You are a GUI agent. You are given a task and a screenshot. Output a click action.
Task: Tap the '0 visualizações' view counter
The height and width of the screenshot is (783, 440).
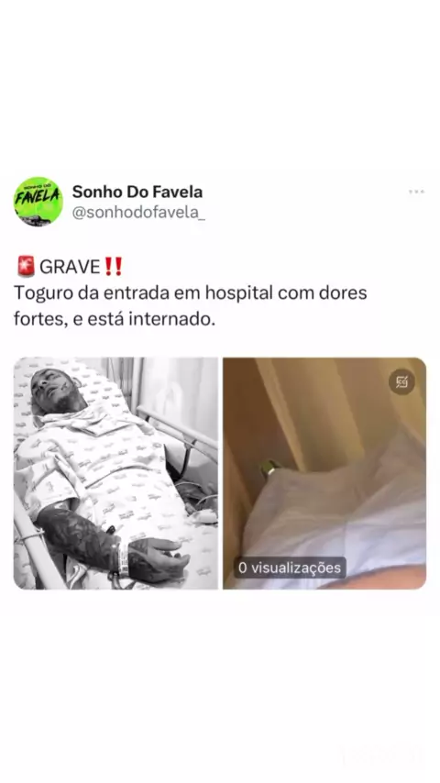pyautogui.click(x=290, y=568)
